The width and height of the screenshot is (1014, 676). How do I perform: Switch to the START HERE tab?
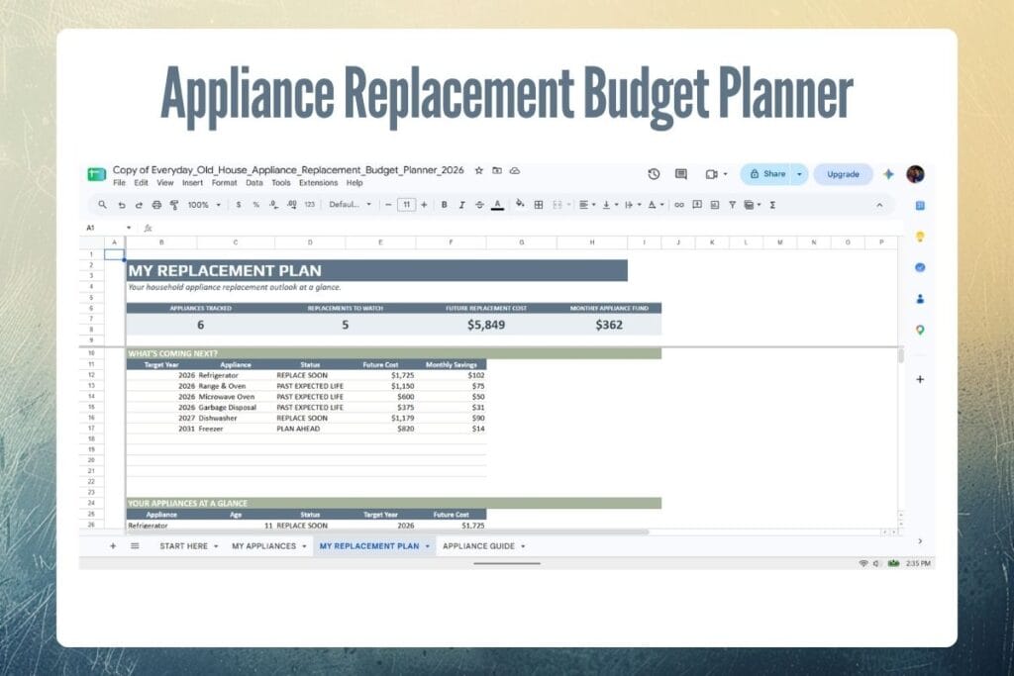[x=188, y=546]
